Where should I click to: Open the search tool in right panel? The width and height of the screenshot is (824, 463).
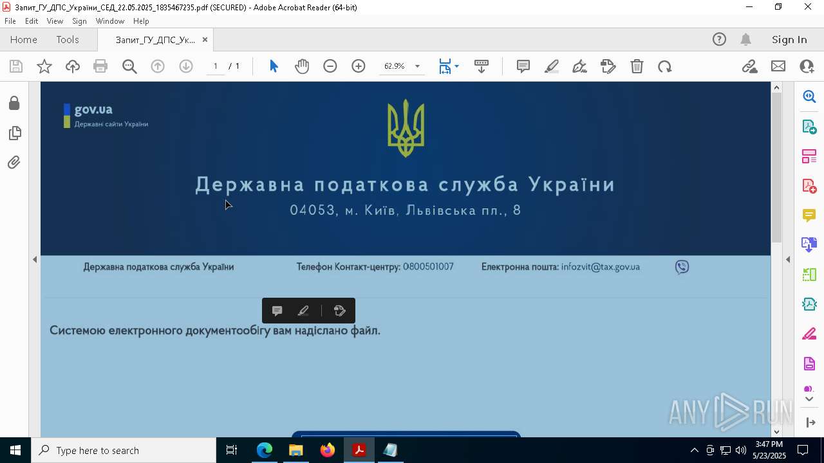click(809, 96)
